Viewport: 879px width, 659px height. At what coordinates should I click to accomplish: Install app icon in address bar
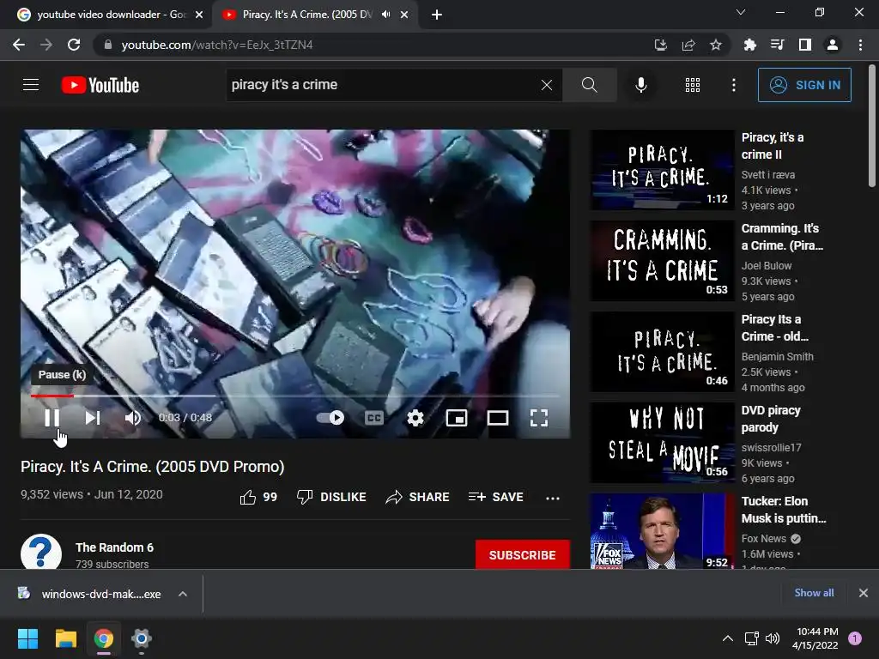pyautogui.click(x=661, y=45)
